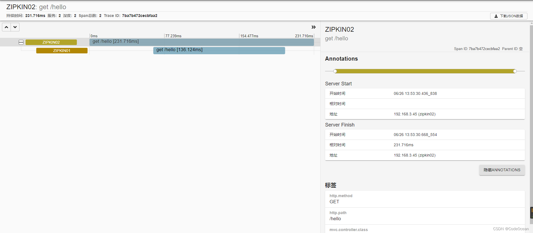Click the detail panel vertical scrollbar

pos(531,125)
